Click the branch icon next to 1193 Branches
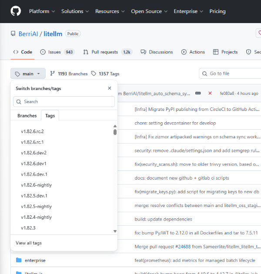Image resolution: width=261 pixels, height=274 pixels. point(53,74)
